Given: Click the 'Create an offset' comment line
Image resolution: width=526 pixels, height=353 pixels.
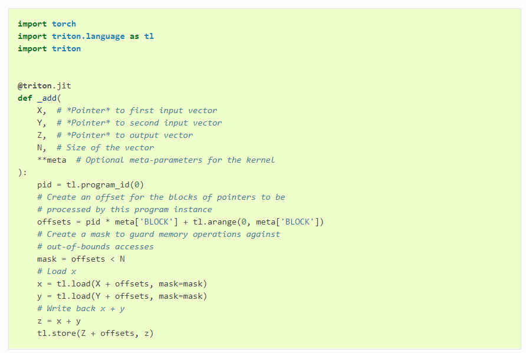Looking at the screenshot, I should [x=162, y=197].
